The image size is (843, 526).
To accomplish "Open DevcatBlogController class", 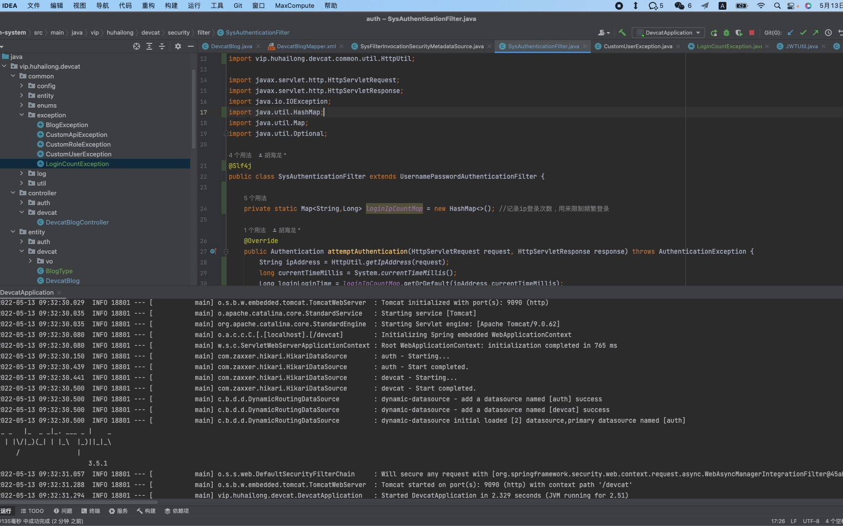I will (77, 222).
